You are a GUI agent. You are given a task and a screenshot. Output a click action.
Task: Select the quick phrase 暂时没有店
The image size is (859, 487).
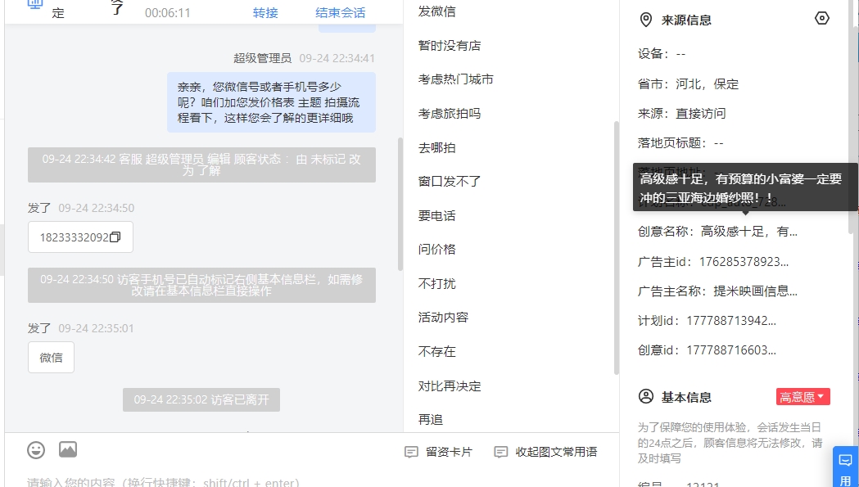(x=450, y=46)
